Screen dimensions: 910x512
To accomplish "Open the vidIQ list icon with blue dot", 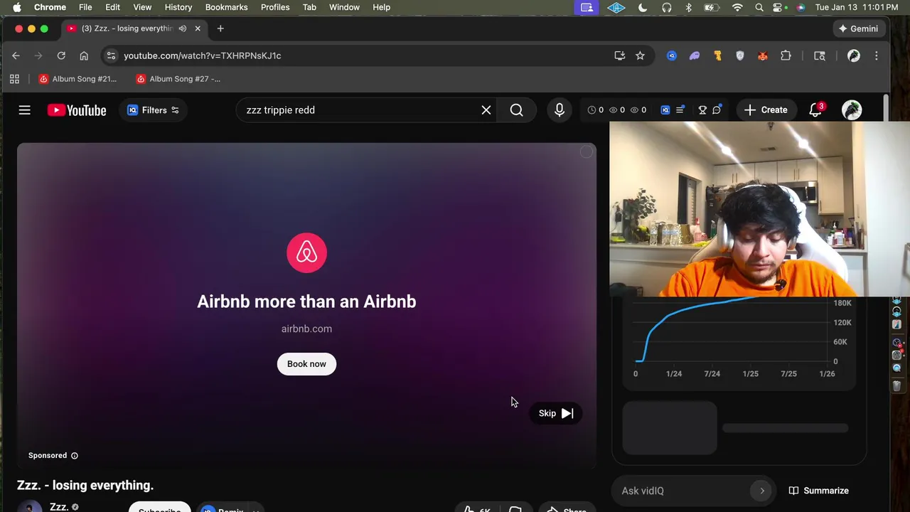I will tap(680, 110).
